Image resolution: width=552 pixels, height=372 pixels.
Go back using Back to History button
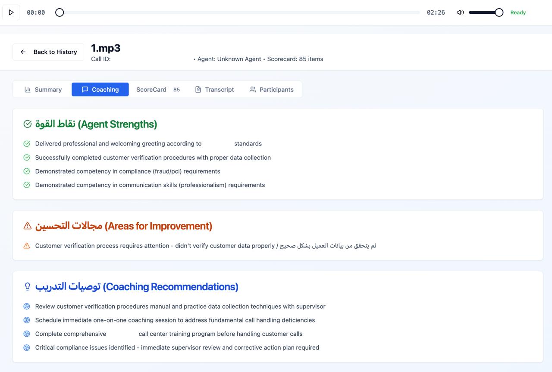[48, 52]
